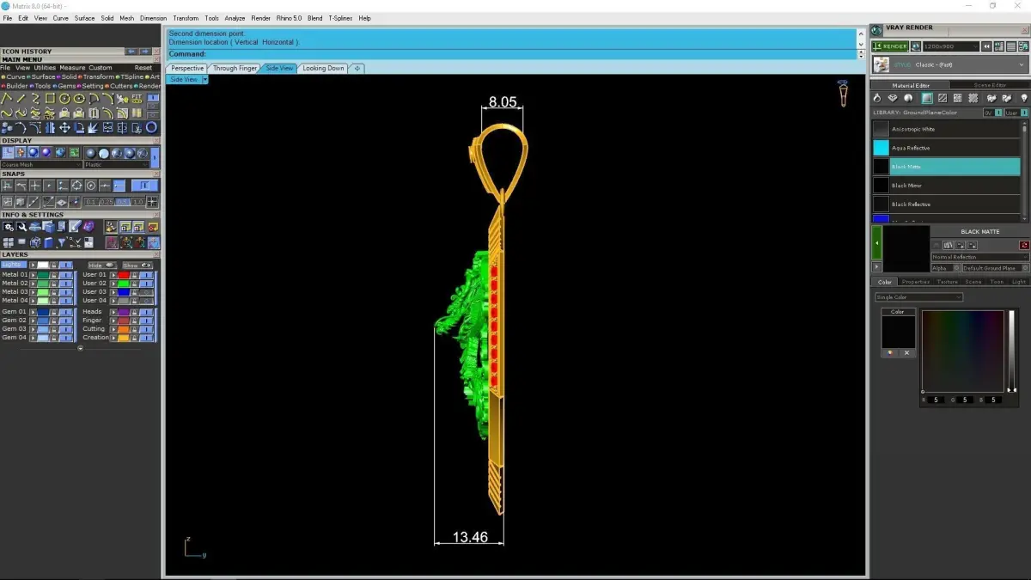Click the green Render button

(x=890, y=46)
